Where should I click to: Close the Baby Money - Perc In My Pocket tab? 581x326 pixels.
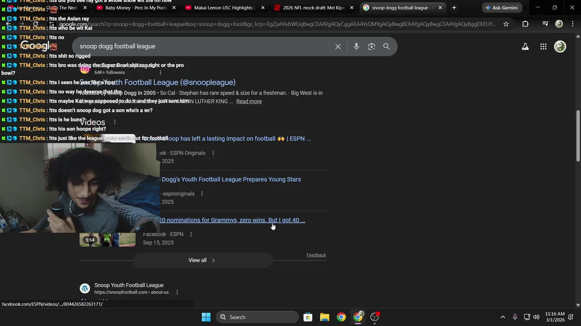point(174,8)
